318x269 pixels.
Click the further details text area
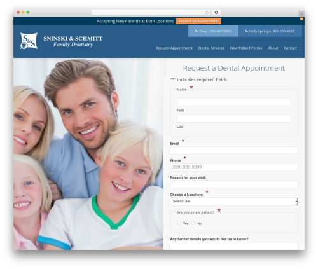click(x=234, y=246)
